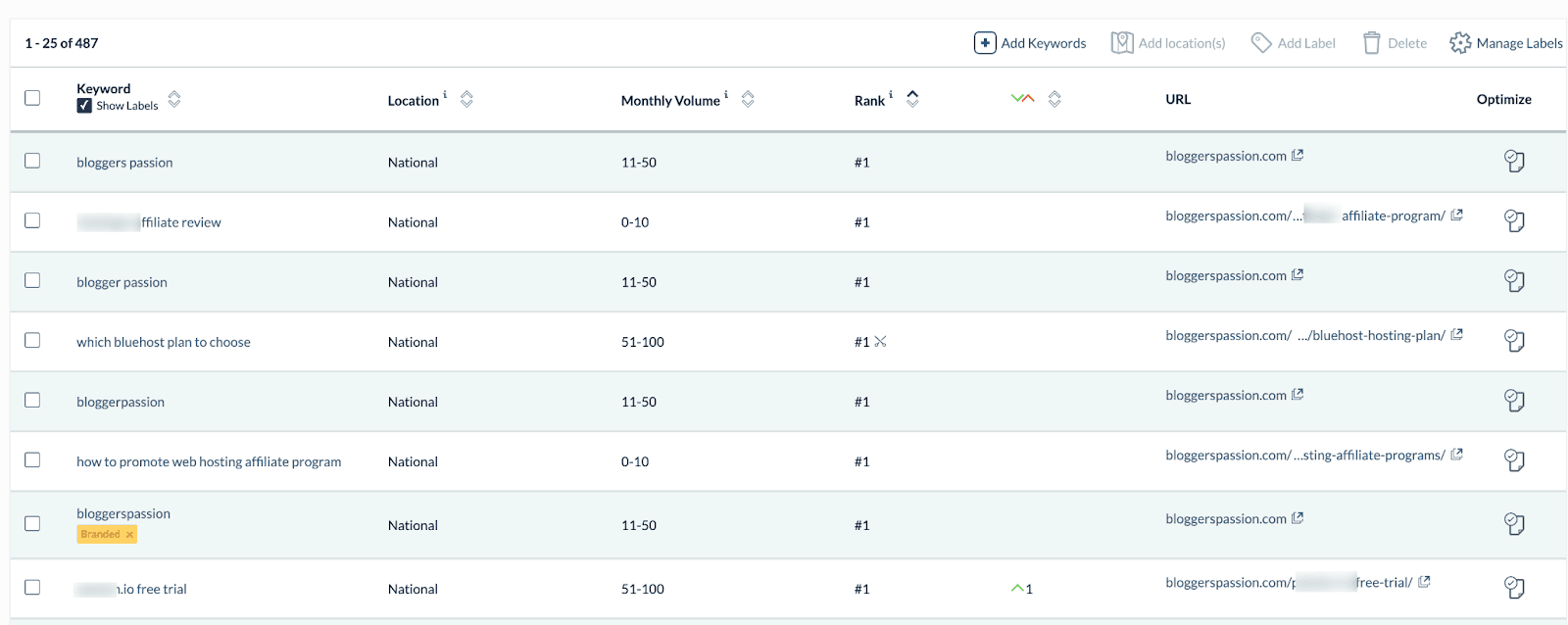The width and height of the screenshot is (1568, 625).
Task: Toggle the Show Labels checkbox
Action: click(84, 106)
